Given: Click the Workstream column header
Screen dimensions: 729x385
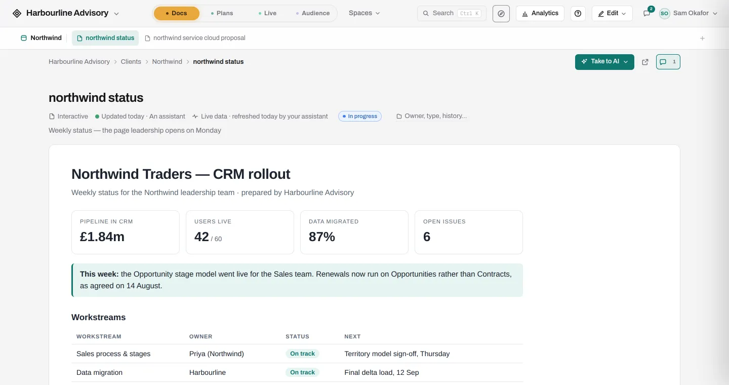Looking at the screenshot, I should click(99, 336).
